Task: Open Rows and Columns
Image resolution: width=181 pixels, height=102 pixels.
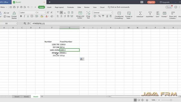Action: pos(173,15)
